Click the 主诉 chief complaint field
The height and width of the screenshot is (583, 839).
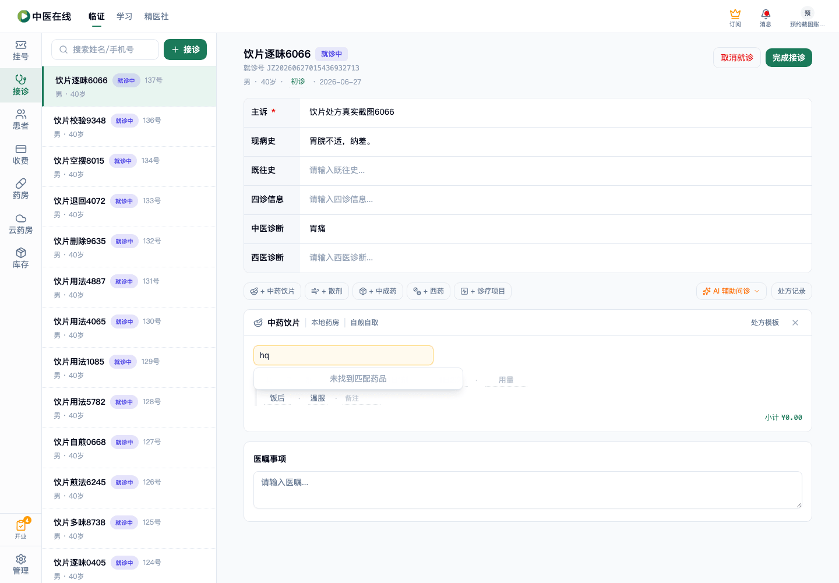coord(556,112)
